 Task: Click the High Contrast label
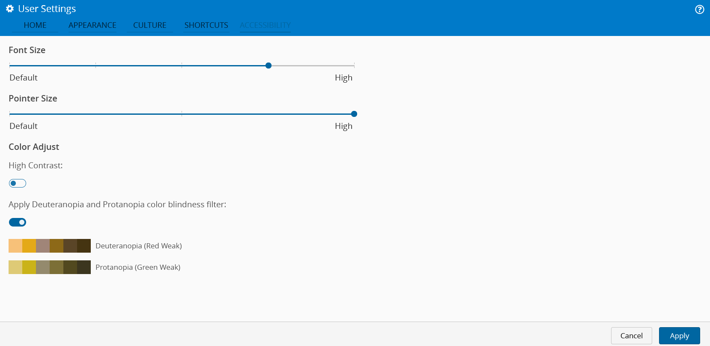[x=36, y=166]
